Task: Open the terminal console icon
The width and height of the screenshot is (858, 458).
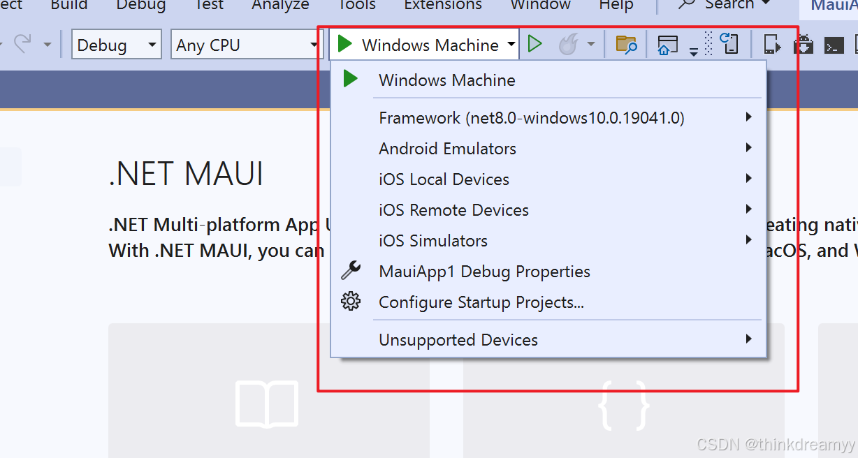Action: (x=834, y=46)
